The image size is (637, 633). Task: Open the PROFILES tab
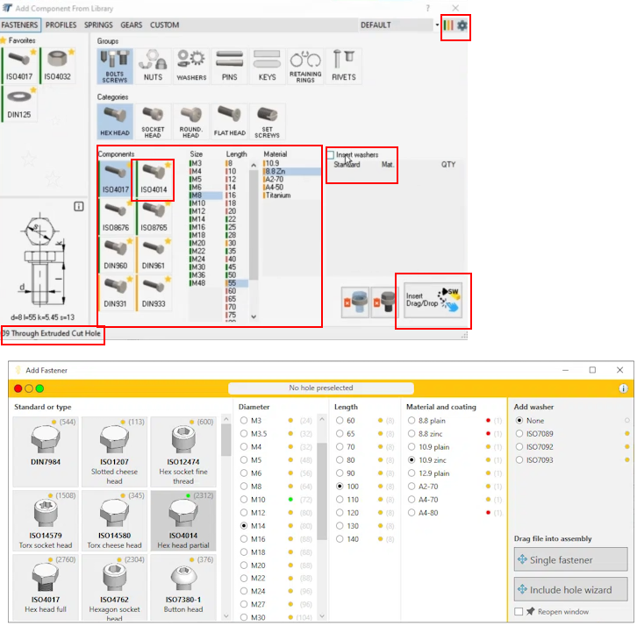61,25
